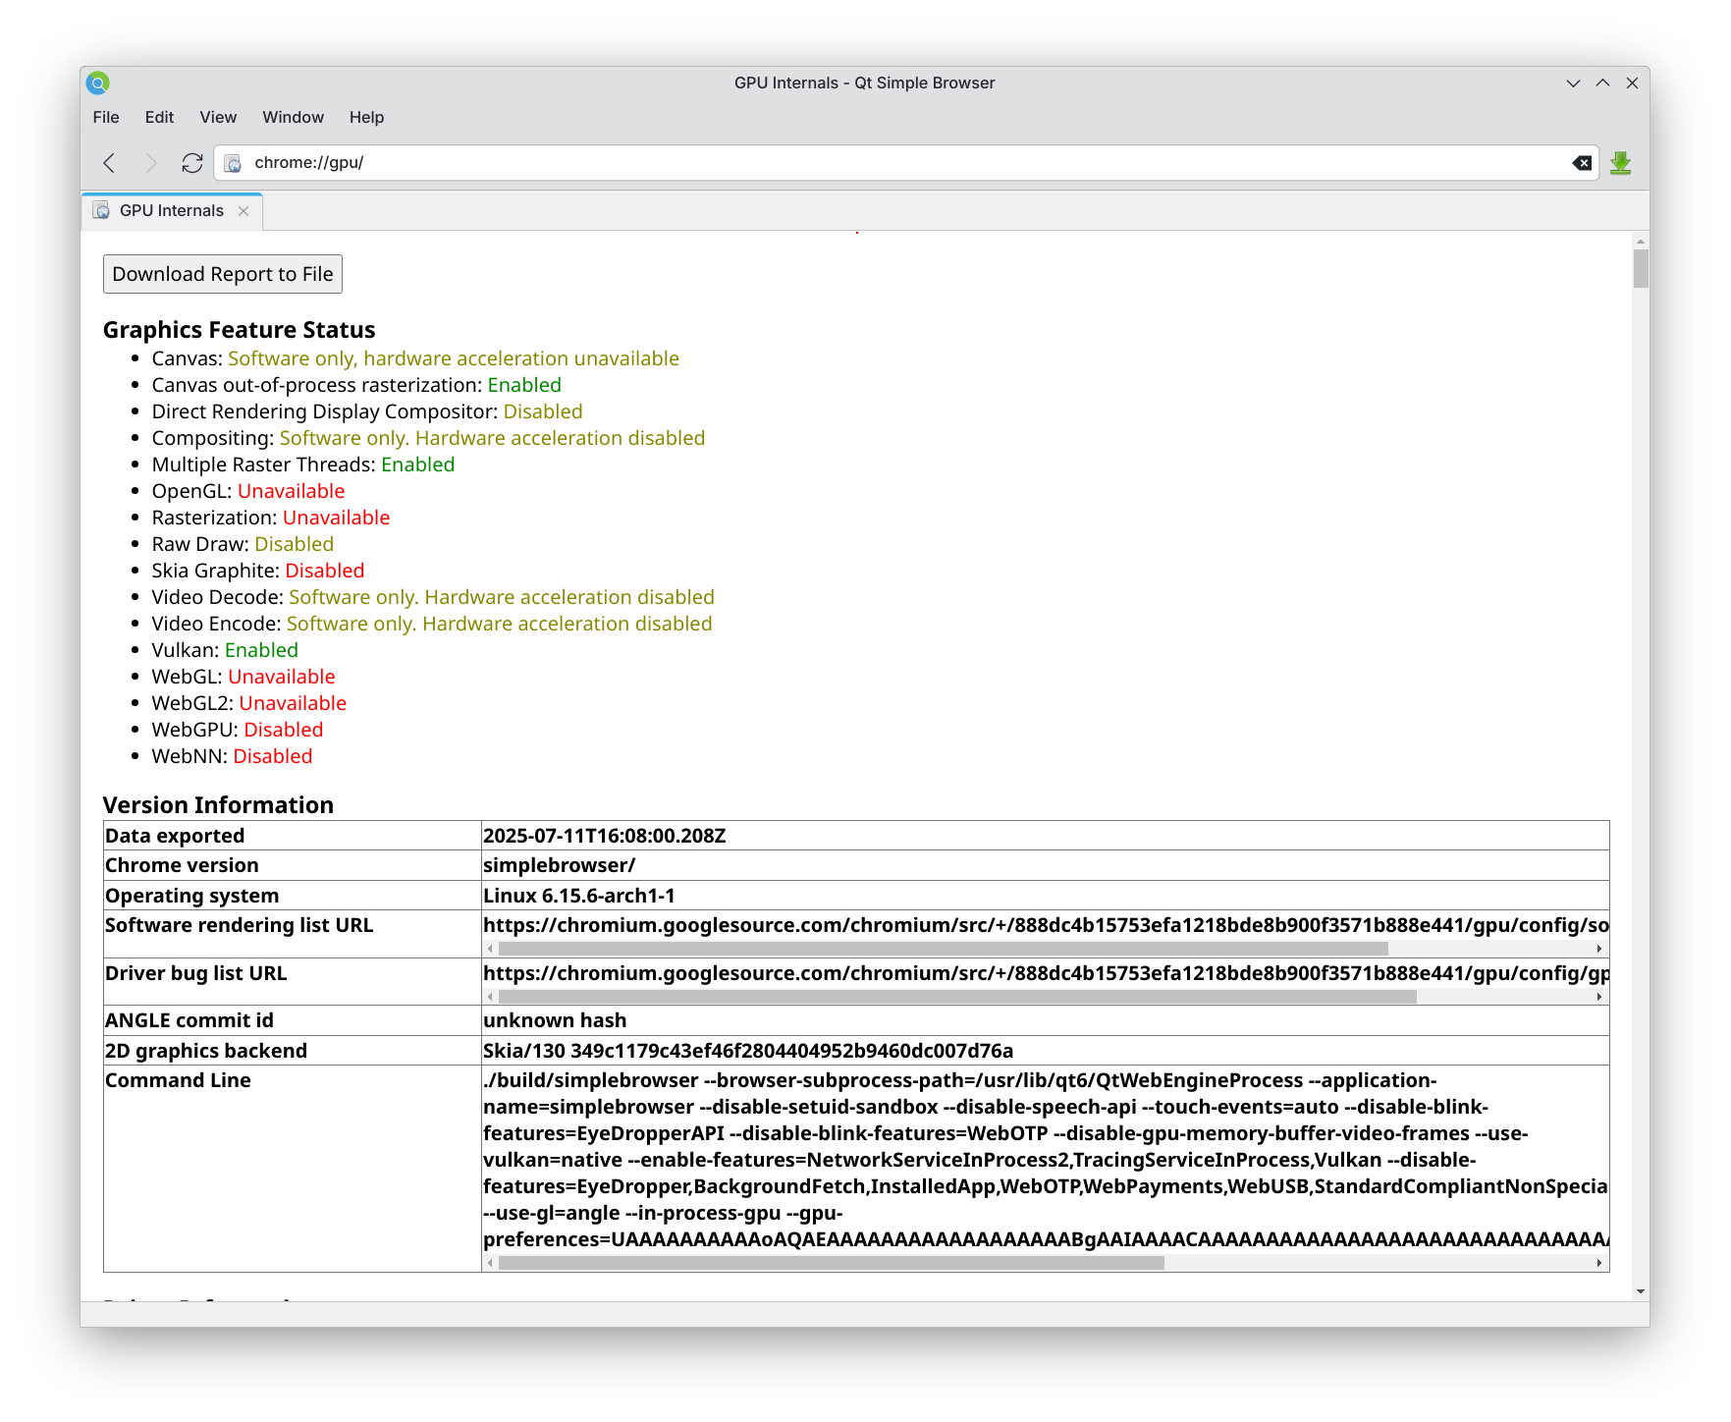Click the WebGL Unavailable status

click(x=282, y=677)
